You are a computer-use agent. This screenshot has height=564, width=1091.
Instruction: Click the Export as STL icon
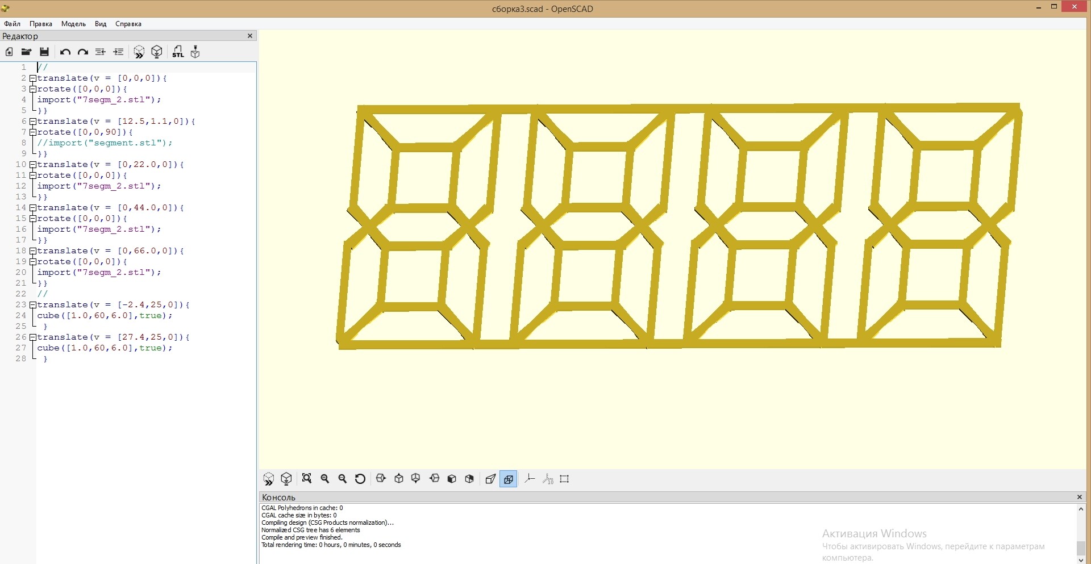pos(178,52)
